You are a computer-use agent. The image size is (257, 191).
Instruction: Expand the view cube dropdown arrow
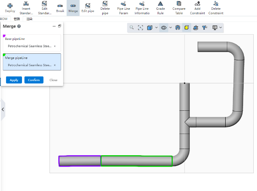pos(156,28)
